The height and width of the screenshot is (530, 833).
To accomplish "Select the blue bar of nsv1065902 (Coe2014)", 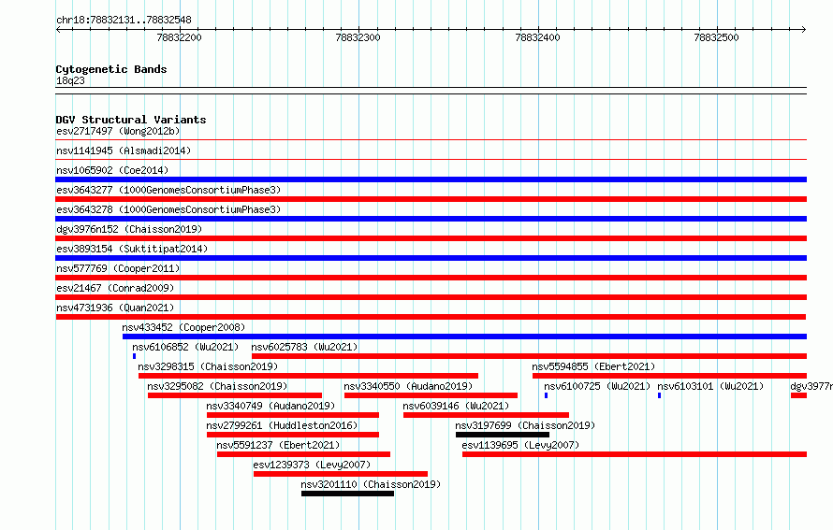I will click(x=431, y=179).
